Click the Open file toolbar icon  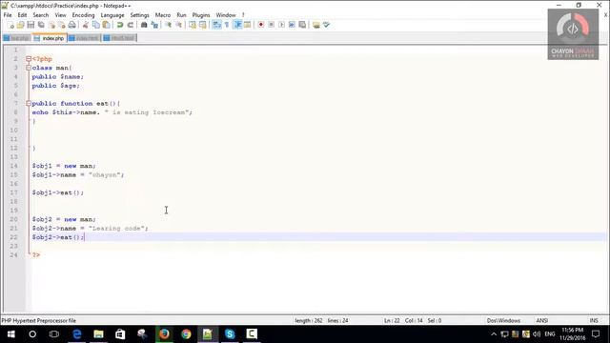click(21, 25)
